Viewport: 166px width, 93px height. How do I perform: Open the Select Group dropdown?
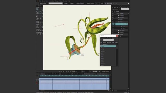[44, 3]
